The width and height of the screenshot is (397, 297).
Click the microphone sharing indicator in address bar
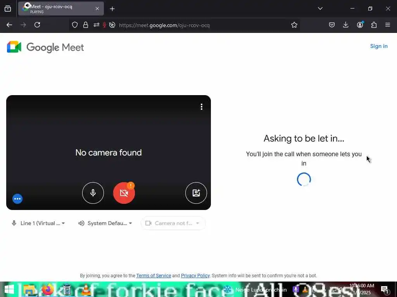coord(104,25)
